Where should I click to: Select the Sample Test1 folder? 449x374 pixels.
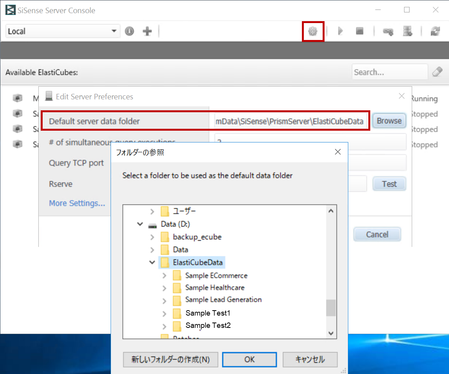208,313
